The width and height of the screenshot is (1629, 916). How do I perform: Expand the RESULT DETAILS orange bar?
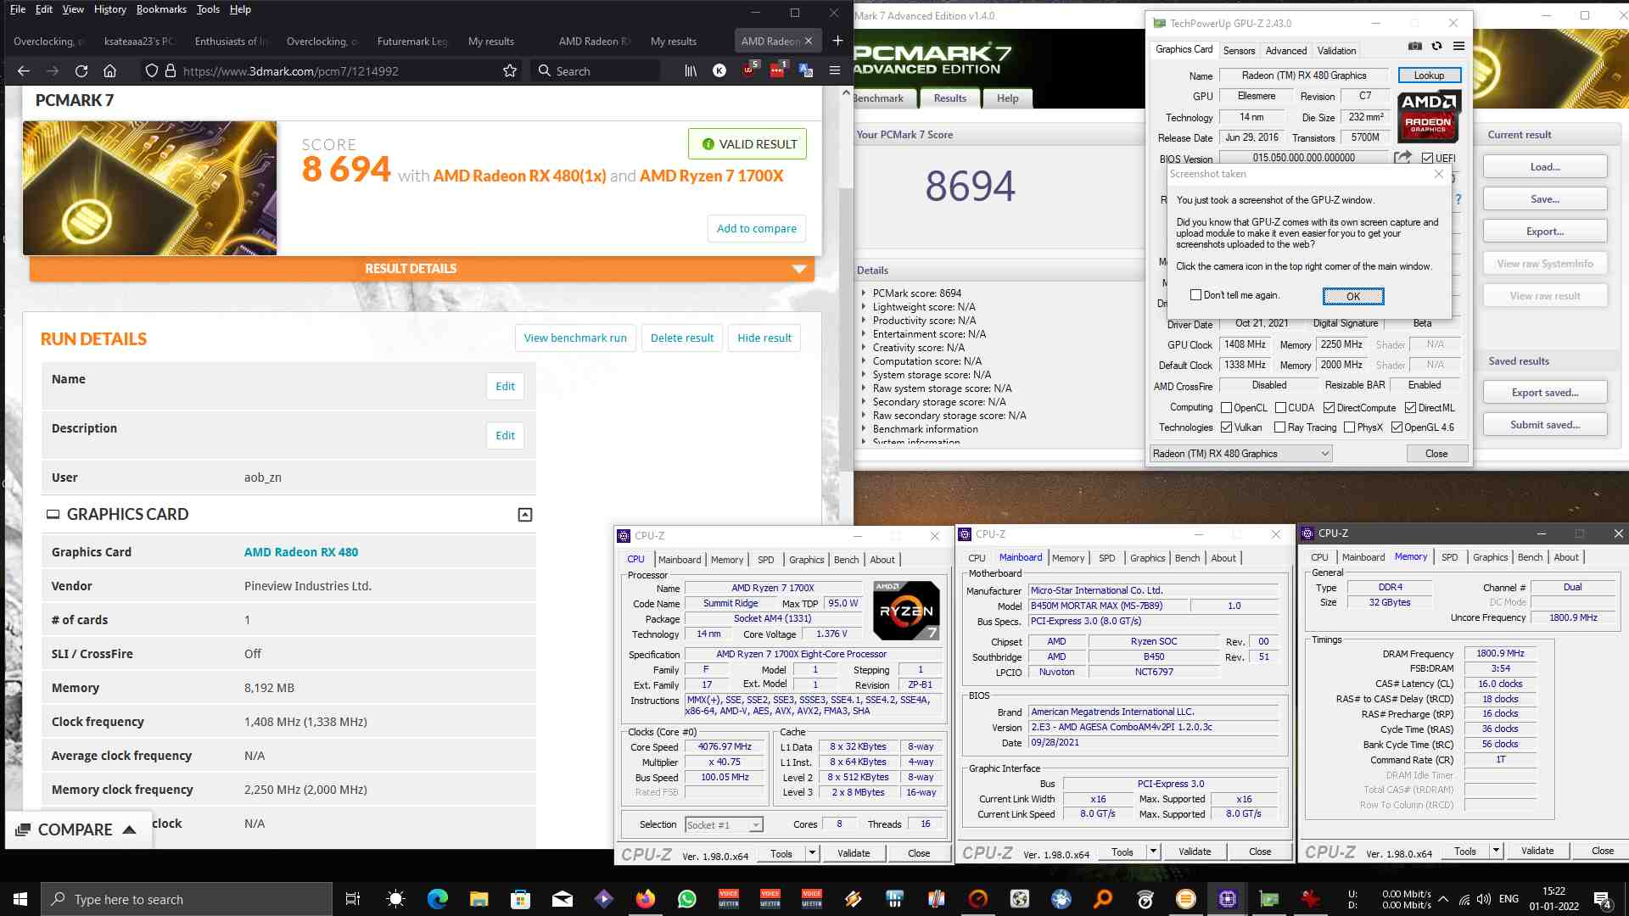422,269
